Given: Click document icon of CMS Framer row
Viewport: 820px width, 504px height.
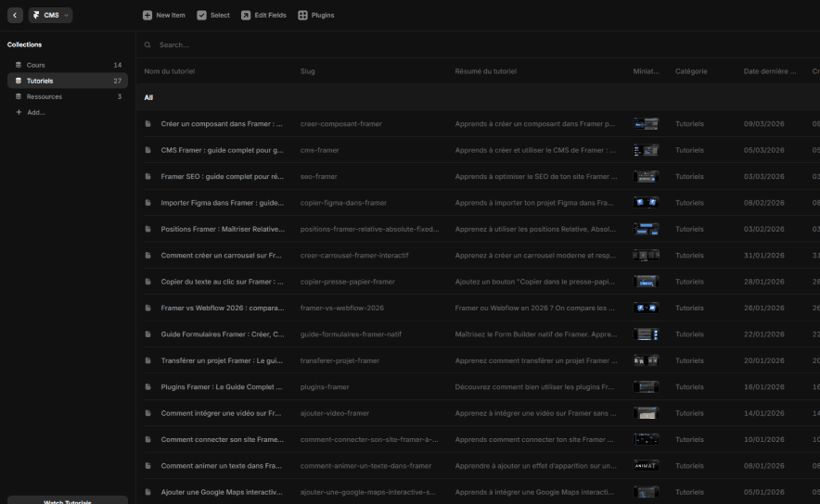Looking at the screenshot, I should tap(148, 150).
